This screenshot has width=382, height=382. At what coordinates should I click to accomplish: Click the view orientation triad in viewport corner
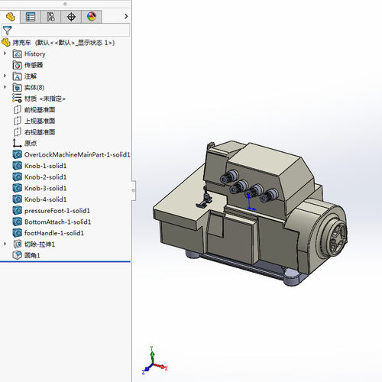point(154,361)
